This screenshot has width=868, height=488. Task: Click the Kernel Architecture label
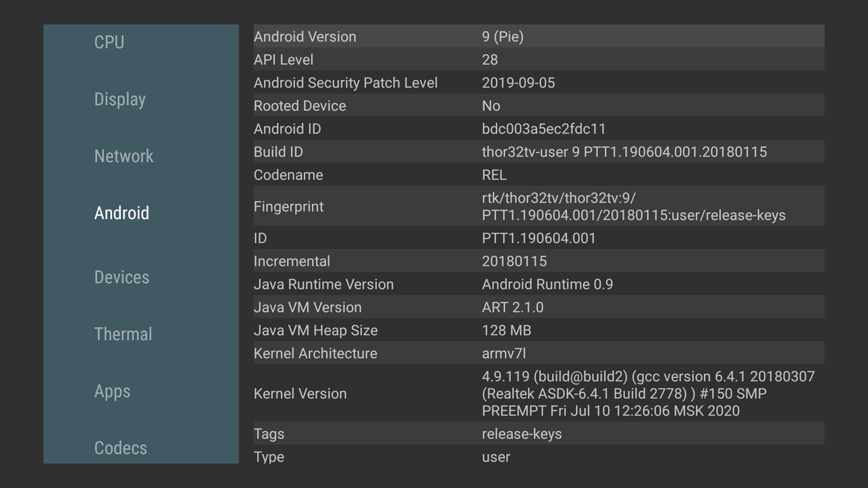point(315,353)
